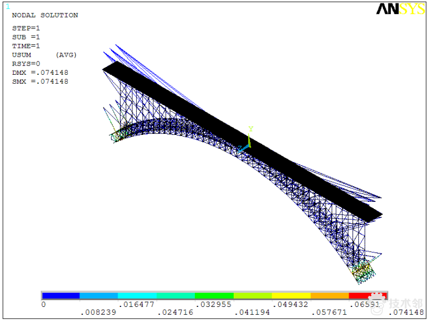Select the dark blue legend color band
The height and width of the screenshot is (321, 428).
[61, 295]
